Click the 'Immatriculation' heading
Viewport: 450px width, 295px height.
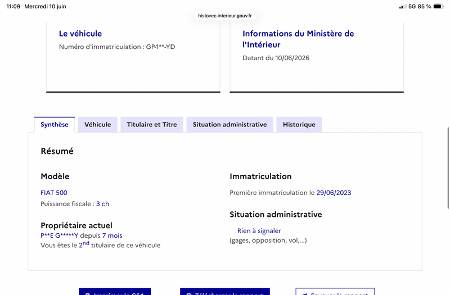click(x=260, y=176)
